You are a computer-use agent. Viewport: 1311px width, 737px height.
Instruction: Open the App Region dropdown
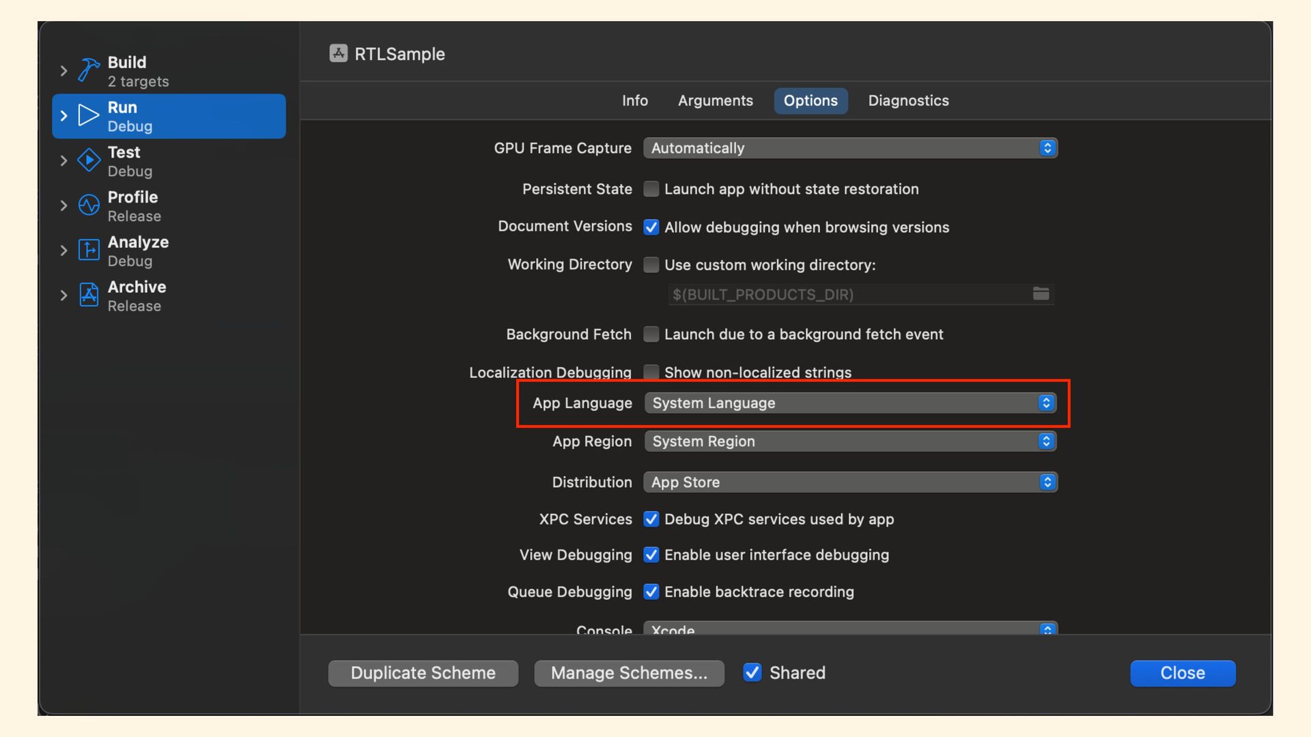(x=850, y=442)
